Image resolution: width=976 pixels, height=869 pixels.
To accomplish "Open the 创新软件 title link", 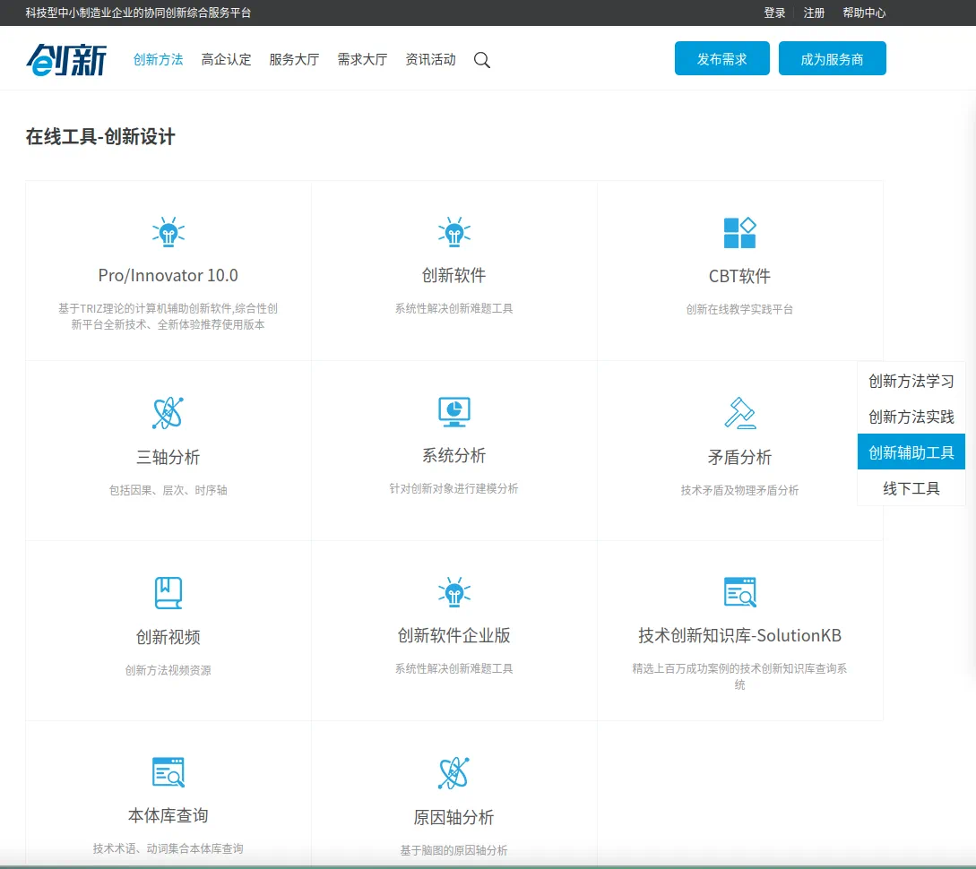I will (x=453, y=276).
